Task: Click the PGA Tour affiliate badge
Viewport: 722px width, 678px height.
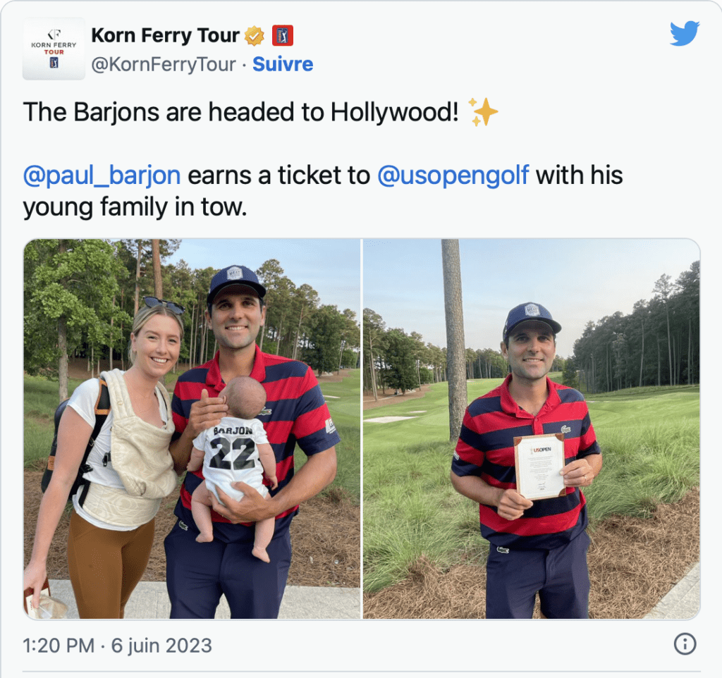Action: 283,36
